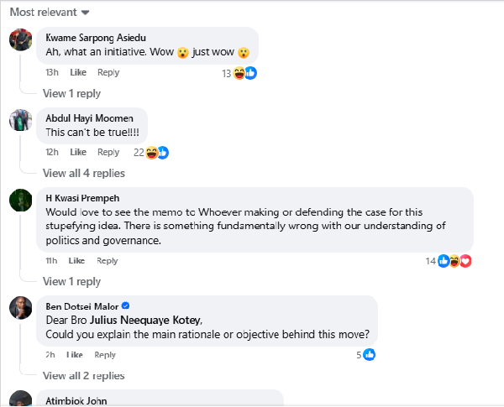Open the Most relevant sort dropdown
504x407 pixels.
pos(50,13)
